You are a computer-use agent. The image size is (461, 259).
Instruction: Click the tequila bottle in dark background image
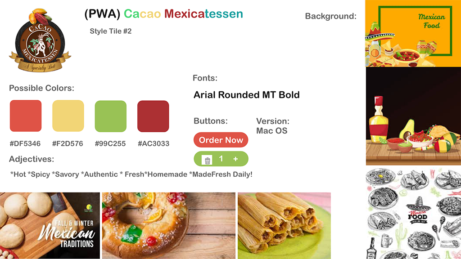pyautogui.click(x=379, y=120)
